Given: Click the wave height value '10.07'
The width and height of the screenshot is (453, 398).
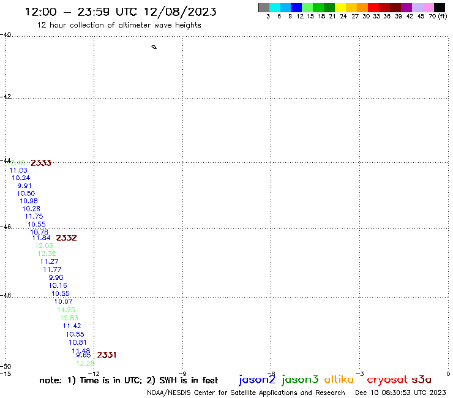Looking at the screenshot, I should [63, 301].
